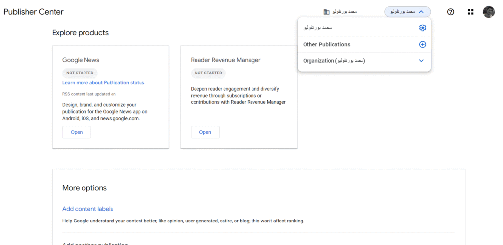Click the add publication plus icon
The width and height of the screenshot is (503, 245).
[422, 45]
